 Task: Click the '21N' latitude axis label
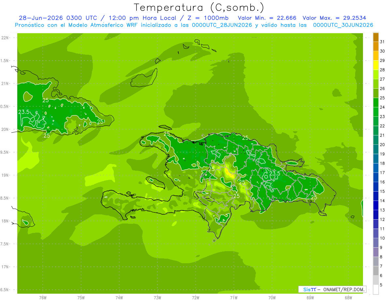coord(5,84)
